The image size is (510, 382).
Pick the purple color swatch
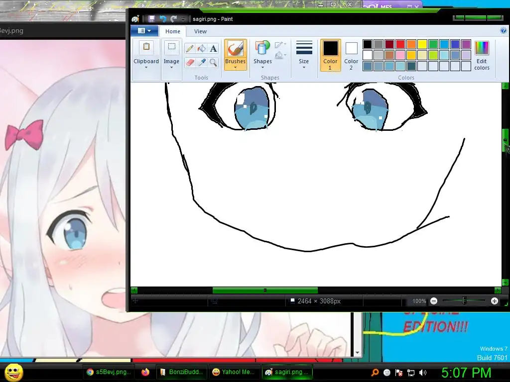pyautogui.click(x=466, y=44)
